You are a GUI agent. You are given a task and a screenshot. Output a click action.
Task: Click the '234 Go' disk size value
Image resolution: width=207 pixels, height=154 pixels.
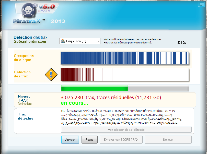tap(182, 43)
